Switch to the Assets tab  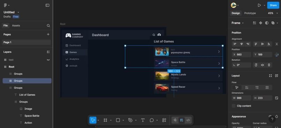(x=16, y=25)
